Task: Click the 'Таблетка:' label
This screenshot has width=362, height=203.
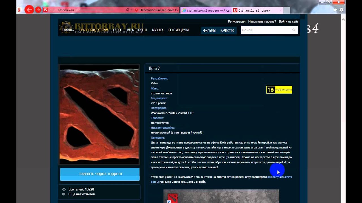Action: (157, 118)
